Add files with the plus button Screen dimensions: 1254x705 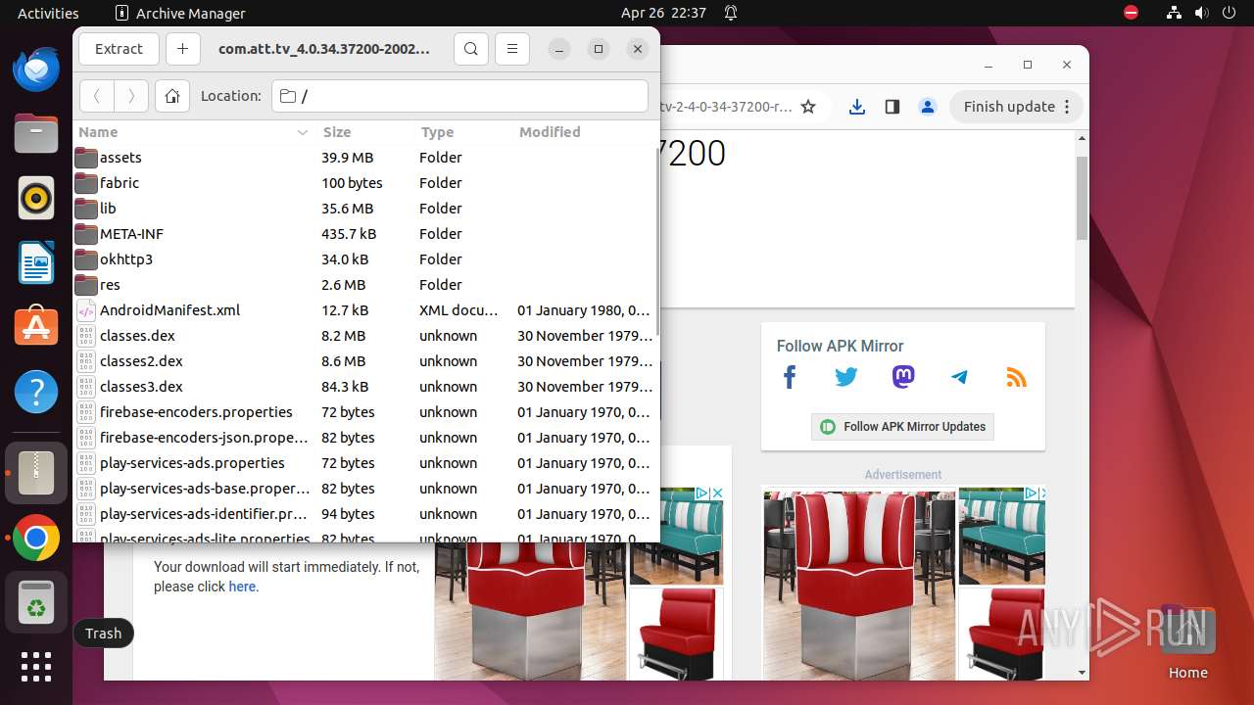pyautogui.click(x=183, y=49)
